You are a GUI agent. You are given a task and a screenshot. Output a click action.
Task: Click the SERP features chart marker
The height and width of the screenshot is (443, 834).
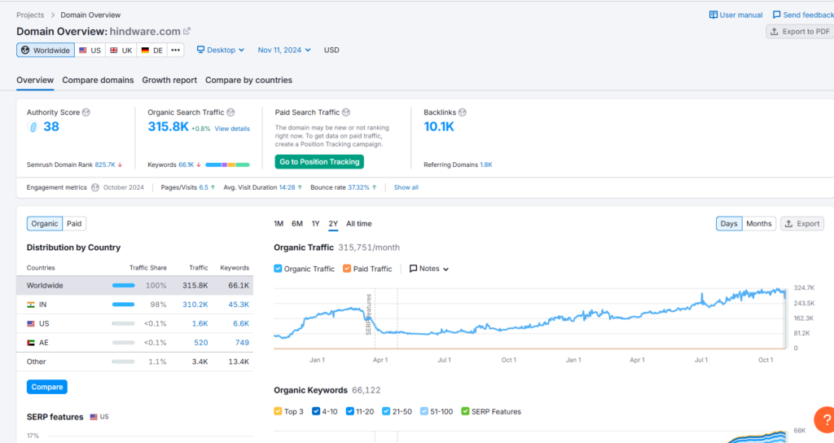pos(368,314)
